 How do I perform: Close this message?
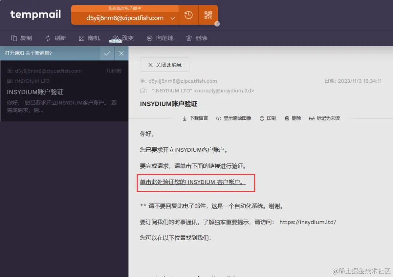(x=164, y=64)
